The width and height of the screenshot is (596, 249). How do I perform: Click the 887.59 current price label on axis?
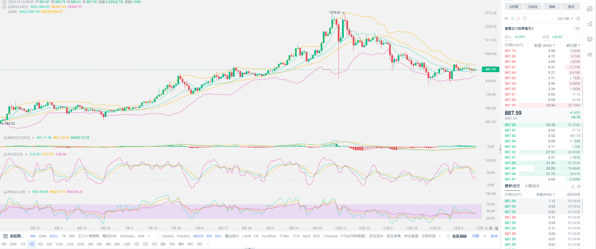pyautogui.click(x=490, y=69)
